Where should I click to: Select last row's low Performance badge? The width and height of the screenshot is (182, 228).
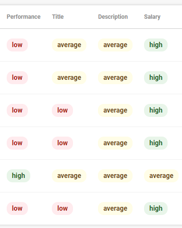point(17,208)
